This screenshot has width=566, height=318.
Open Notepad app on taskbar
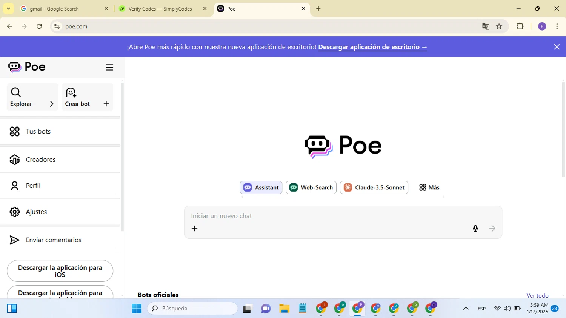tap(303, 309)
